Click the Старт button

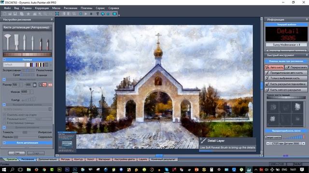(36, 153)
